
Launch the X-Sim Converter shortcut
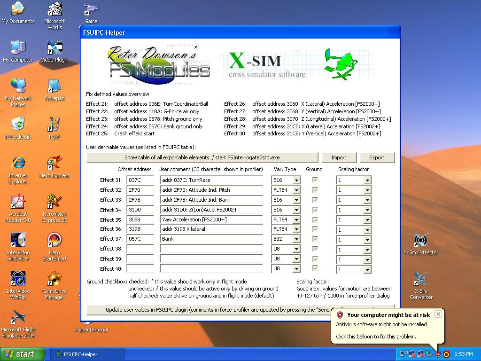[421, 285]
